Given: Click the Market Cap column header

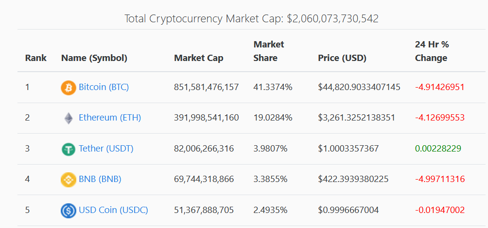Looking at the screenshot, I should (x=199, y=58).
